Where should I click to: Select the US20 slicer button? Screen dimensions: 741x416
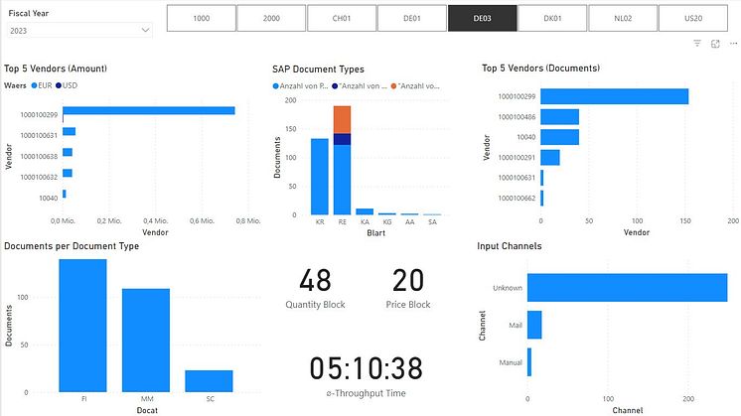tap(693, 18)
